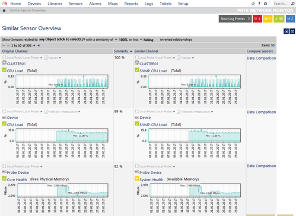296x216 pixels.
Task: Go to previous page arrow
Action: 8,46
